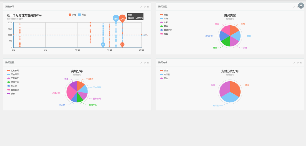The image size is (306, 146).
Task: Collapse the 购买位置 panel
Action: [141, 63]
